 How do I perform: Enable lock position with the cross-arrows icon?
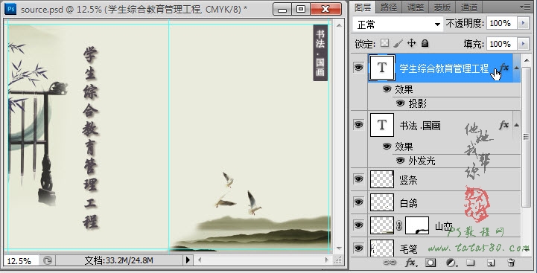(411, 43)
